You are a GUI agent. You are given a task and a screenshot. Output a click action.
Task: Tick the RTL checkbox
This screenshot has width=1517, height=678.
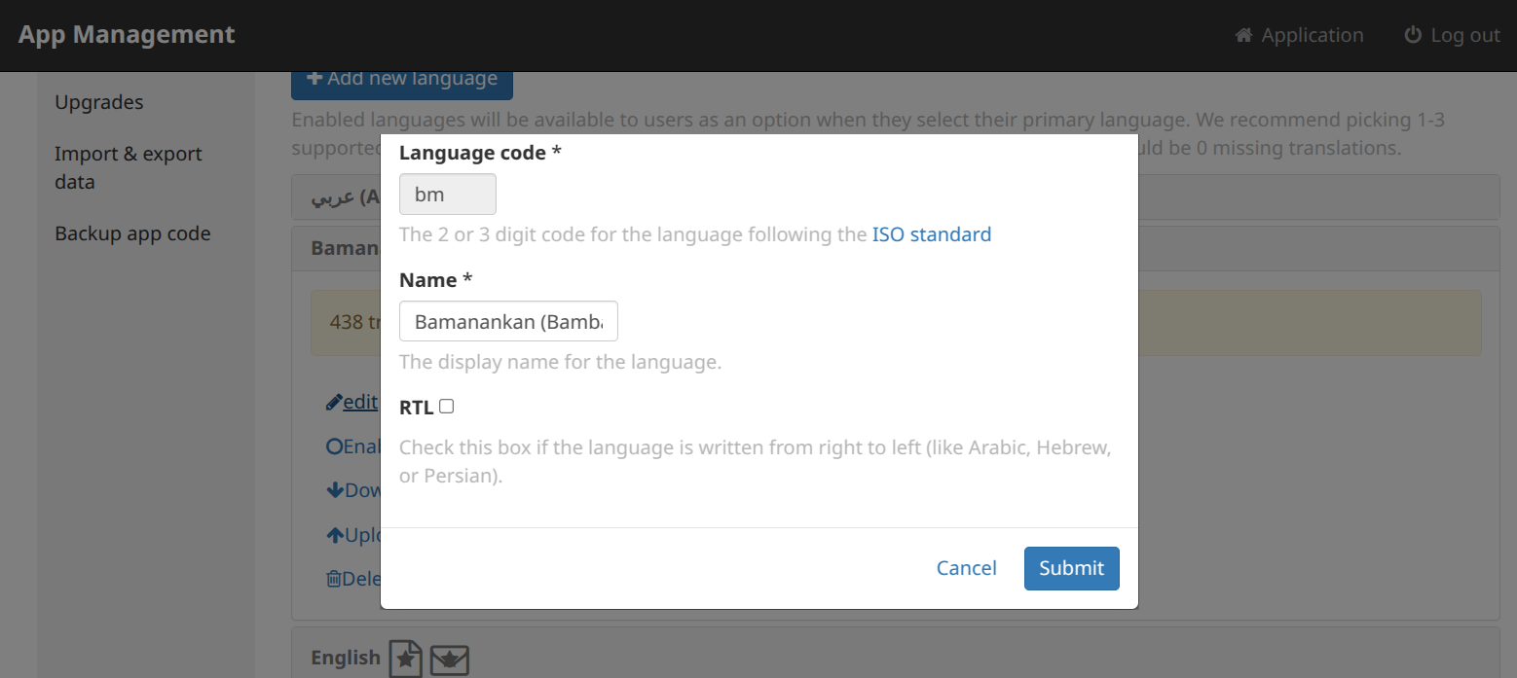(446, 407)
